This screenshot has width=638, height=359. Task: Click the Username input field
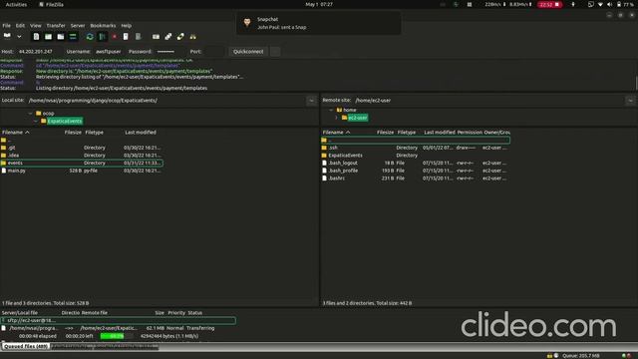(x=109, y=52)
